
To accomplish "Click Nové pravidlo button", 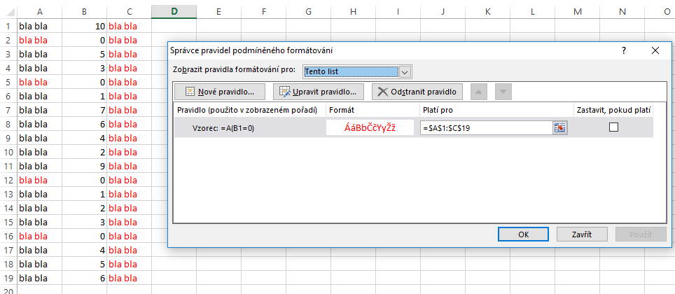I will coord(220,92).
